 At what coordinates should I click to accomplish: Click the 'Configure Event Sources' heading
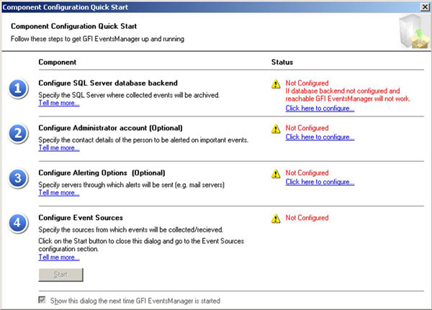[80, 217]
